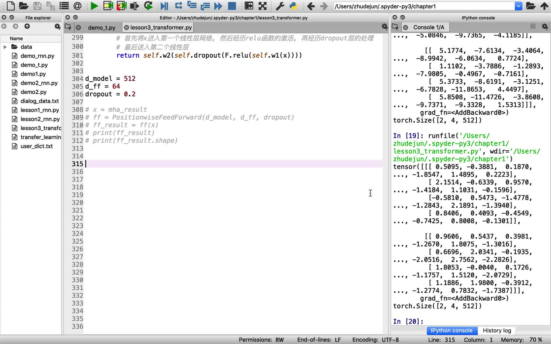Open the PYTHONPATH manager Python icon

click(x=293, y=6)
